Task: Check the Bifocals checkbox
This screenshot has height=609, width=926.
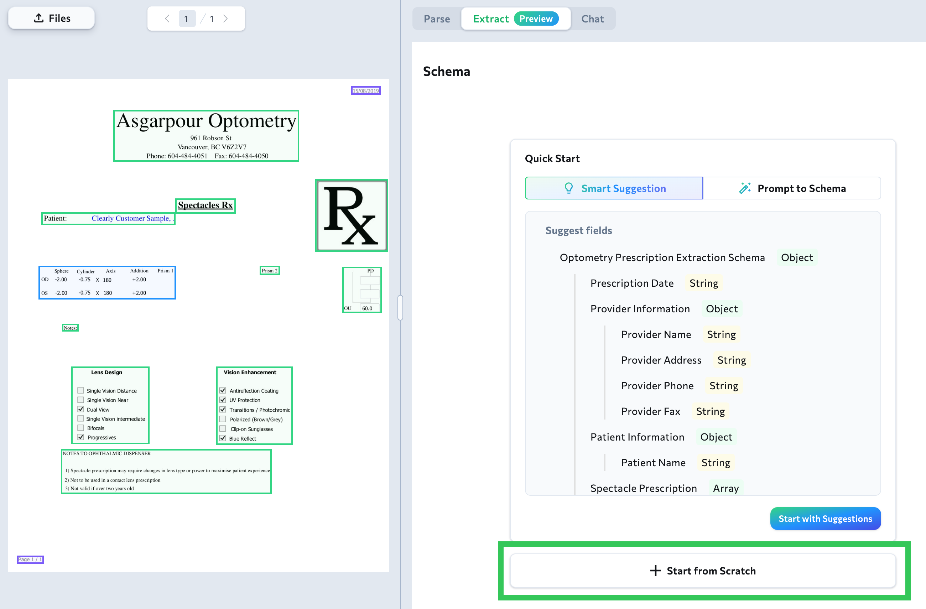Action: pyautogui.click(x=80, y=428)
